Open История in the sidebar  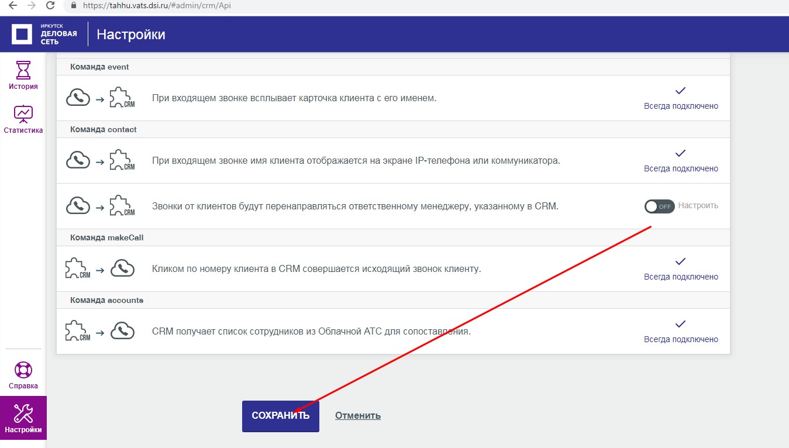[23, 75]
